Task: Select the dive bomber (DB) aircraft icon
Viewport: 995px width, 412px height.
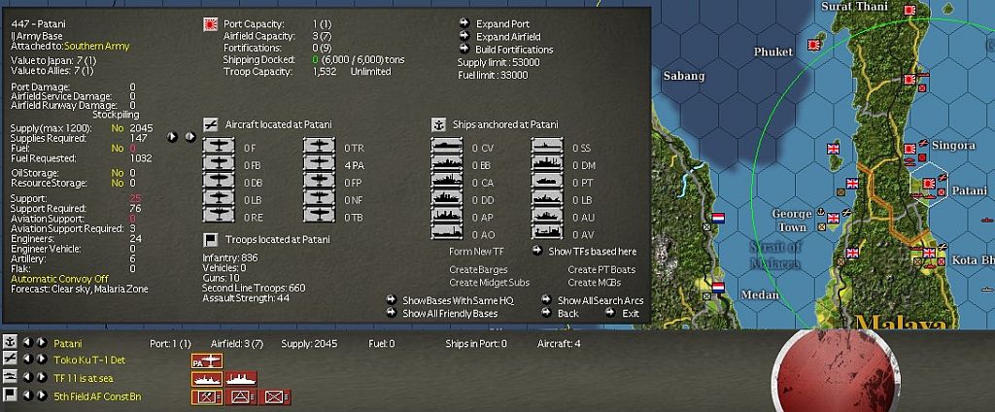Action: point(219,182)
